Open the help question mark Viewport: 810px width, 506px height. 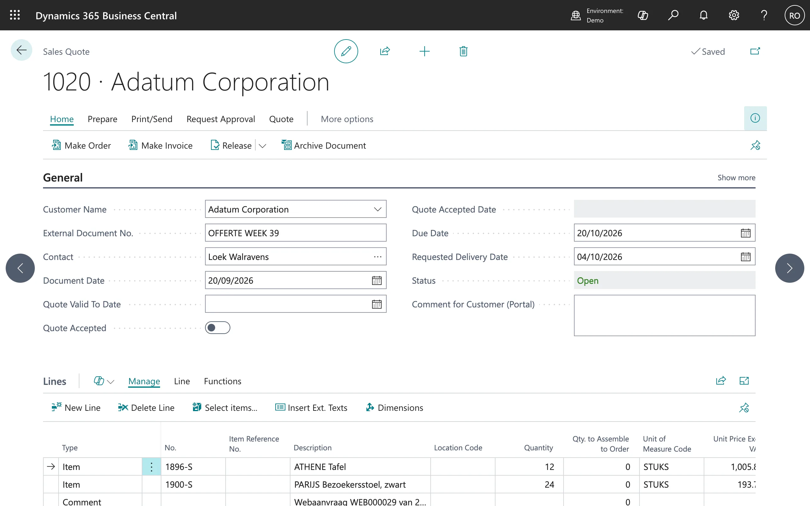764,15
